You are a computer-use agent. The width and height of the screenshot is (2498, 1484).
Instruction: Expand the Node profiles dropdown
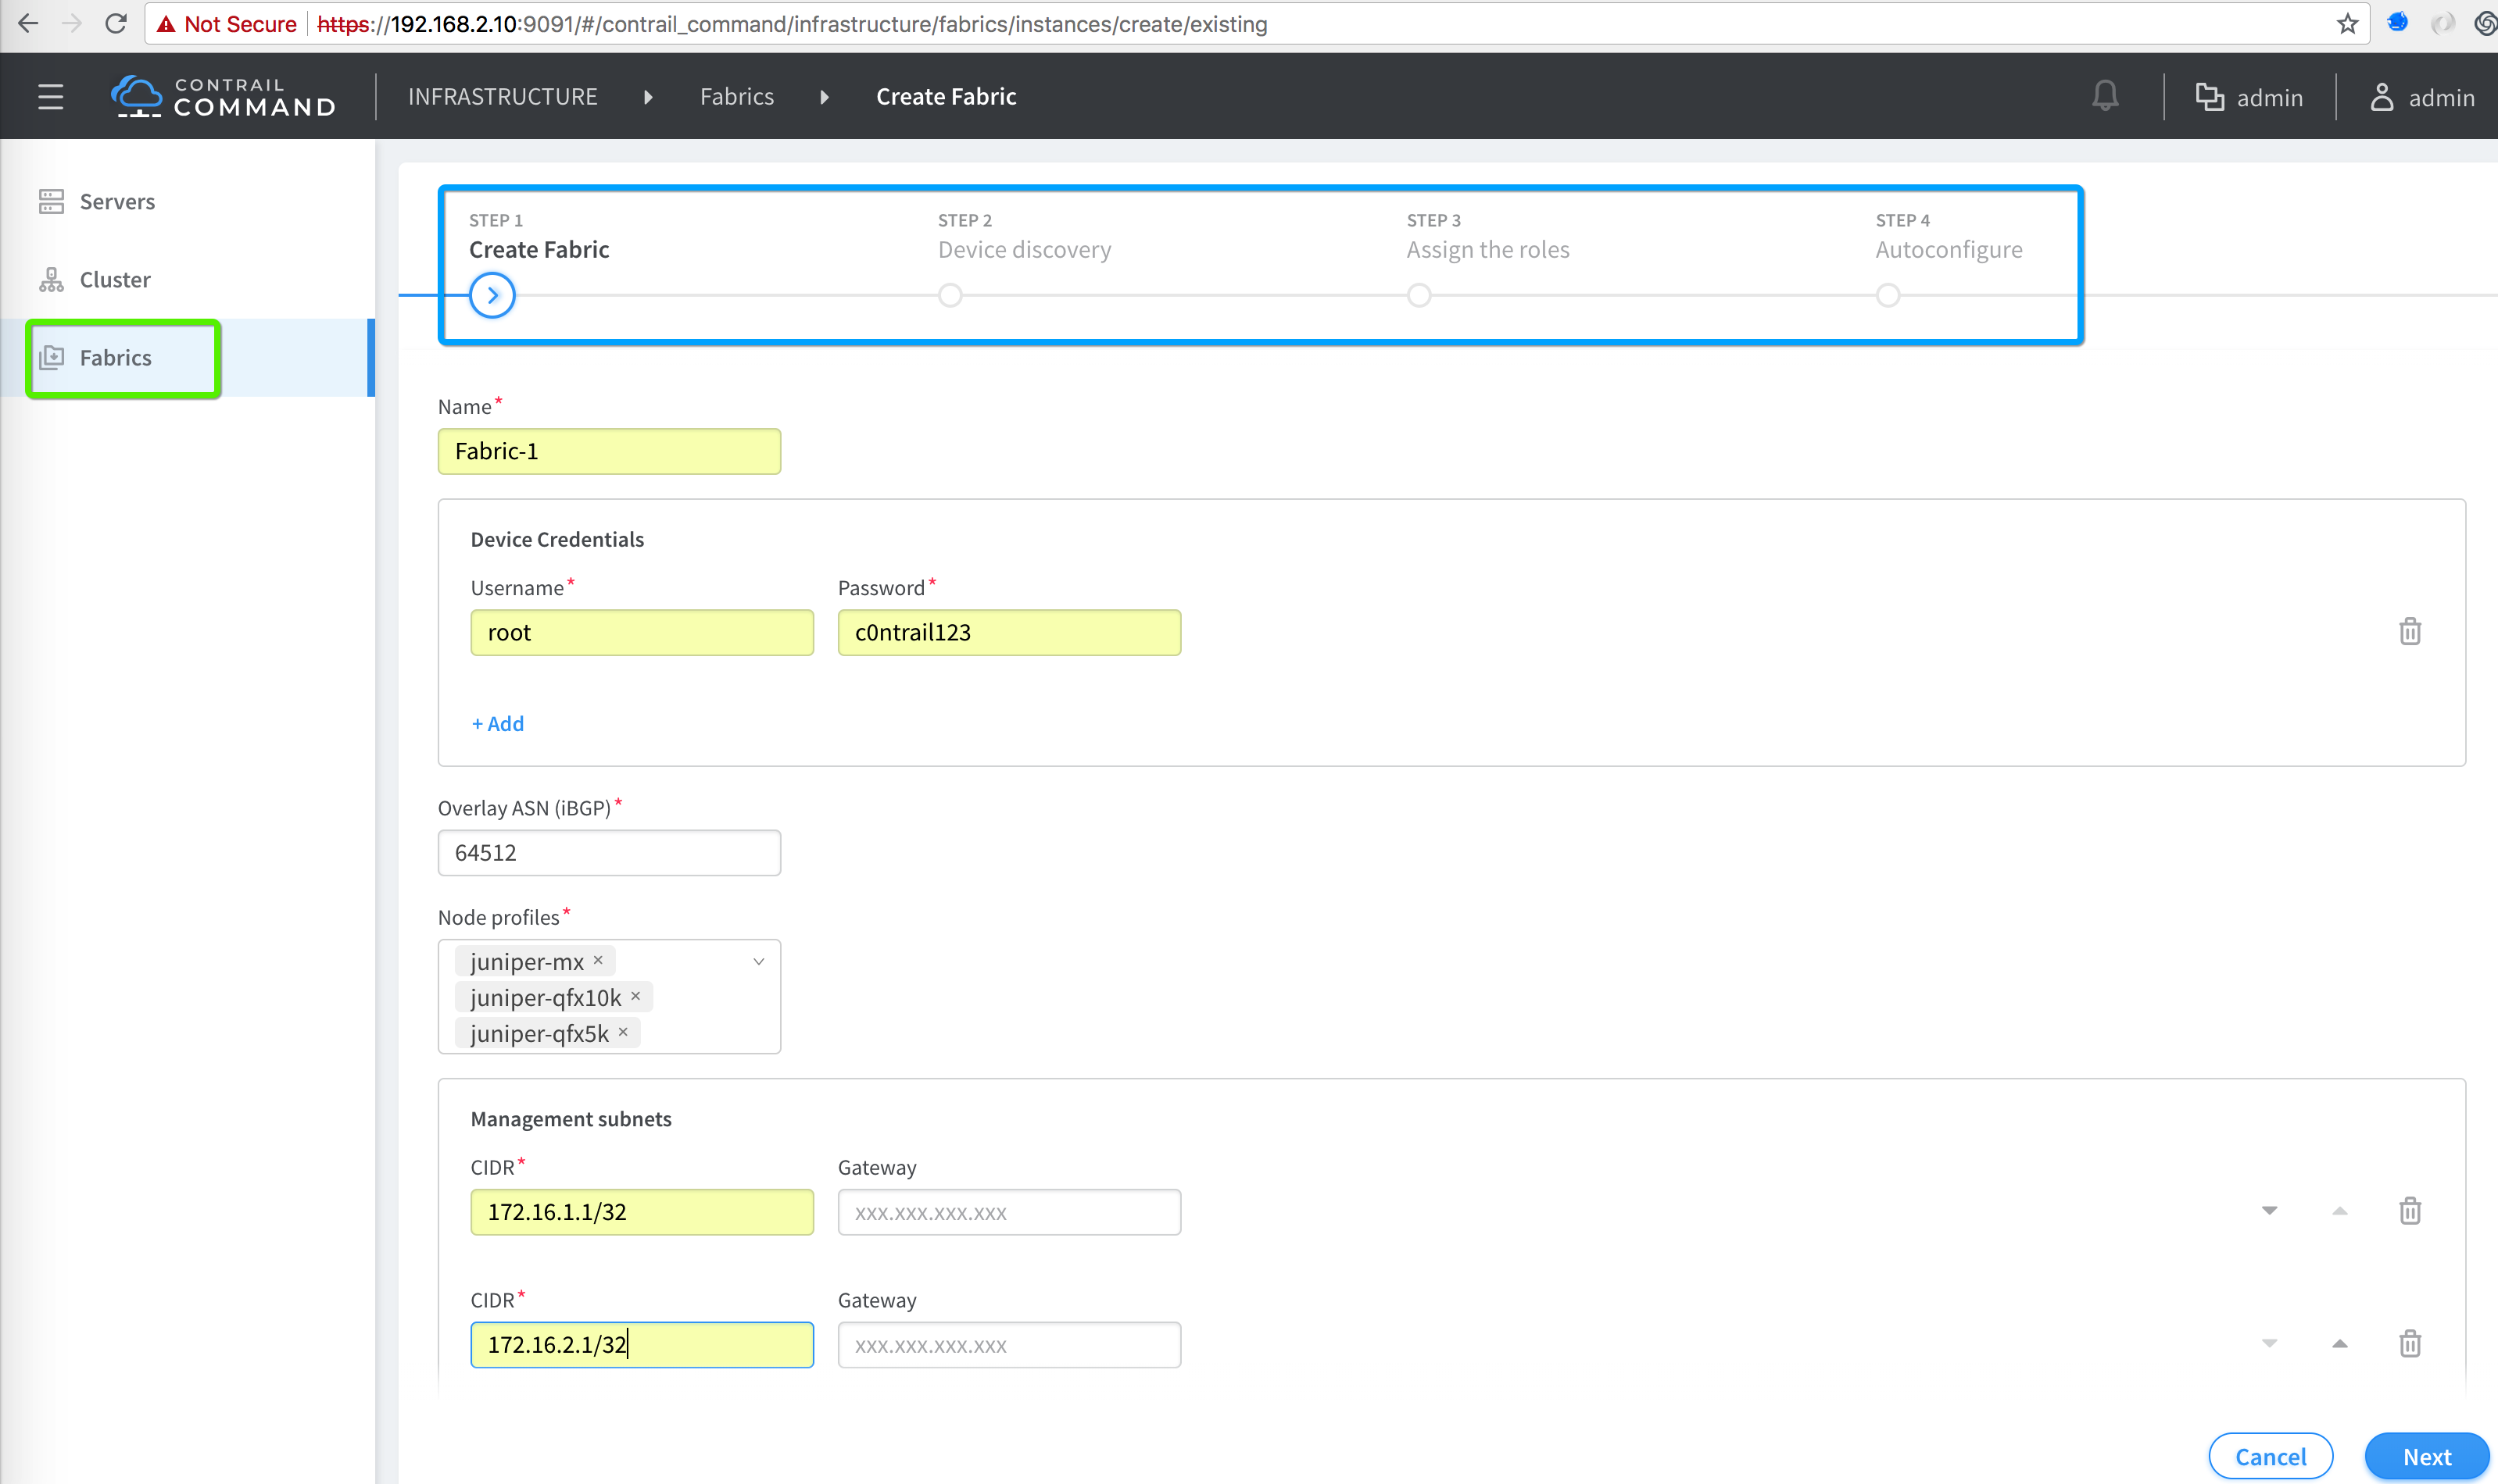coord(758,961)
